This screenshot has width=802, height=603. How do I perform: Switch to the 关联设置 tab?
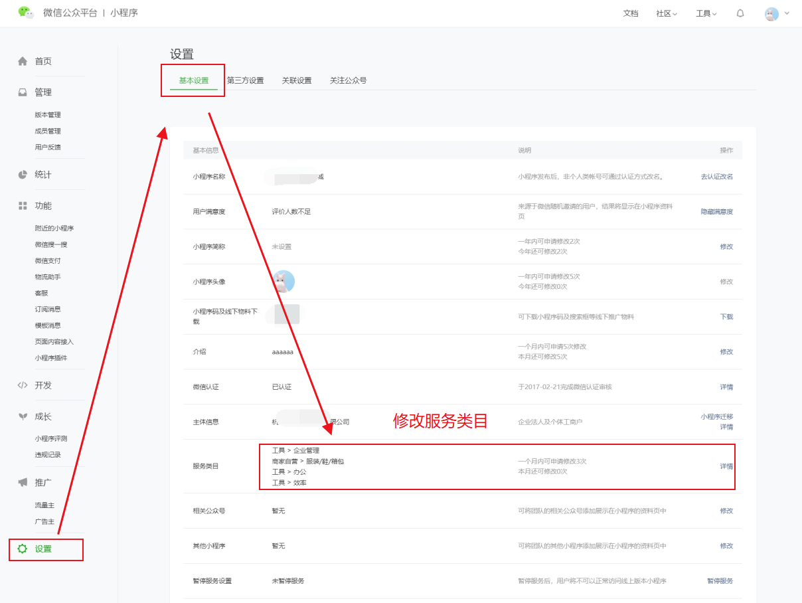296,80
